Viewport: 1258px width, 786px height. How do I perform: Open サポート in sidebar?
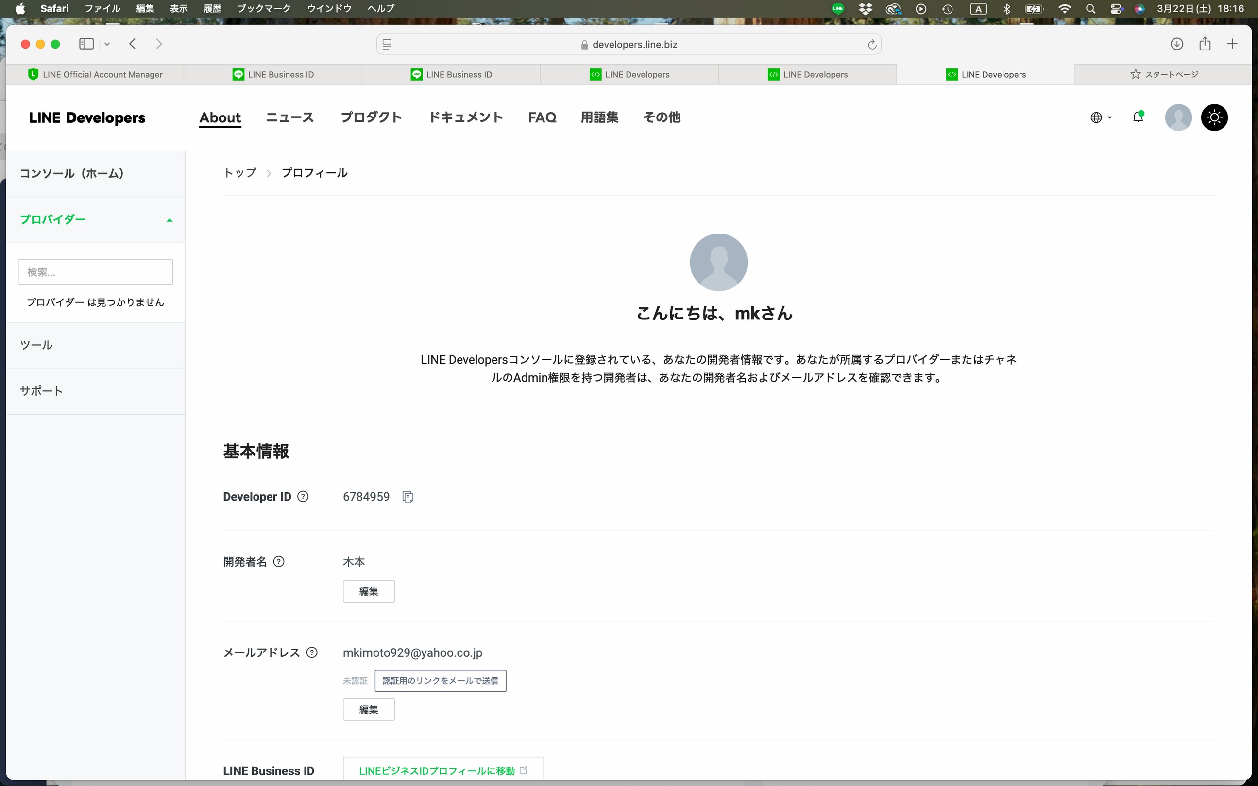96,391
